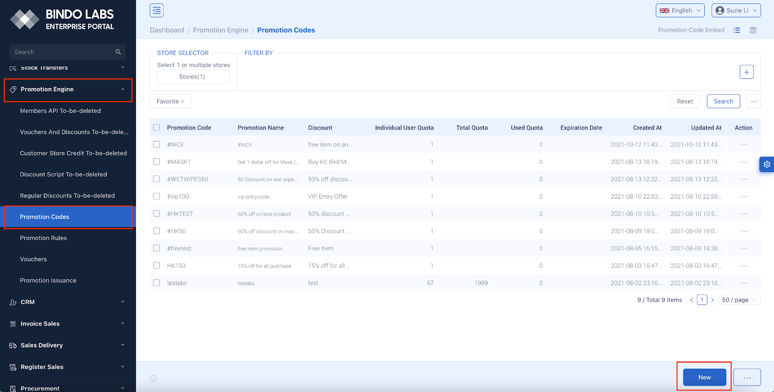Open the info icon in footer
This screenshot has height=392, width=774.
point(153,378)
